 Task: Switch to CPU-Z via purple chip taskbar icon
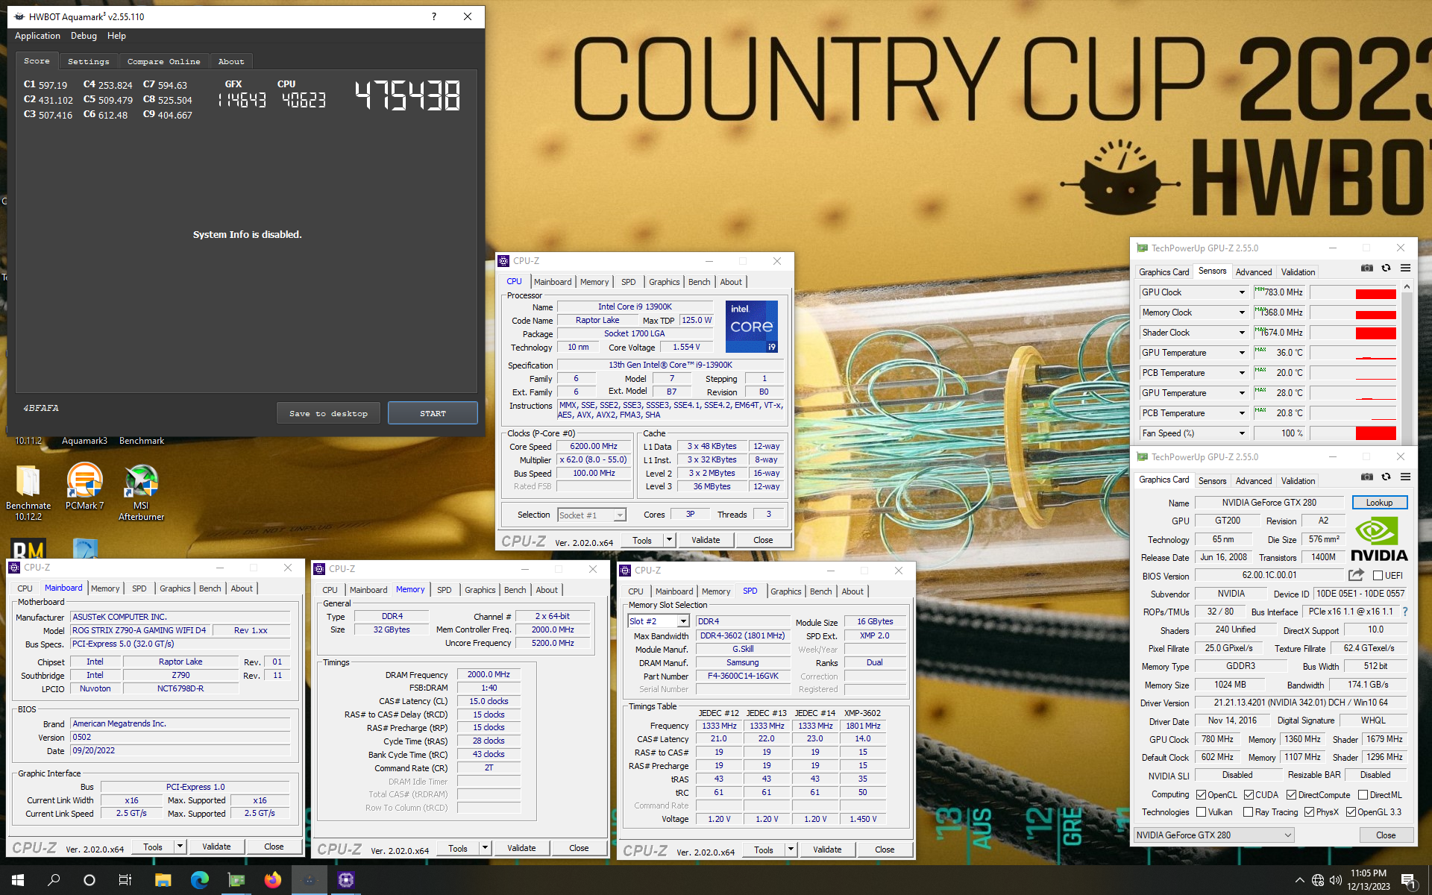pos(345,880)
